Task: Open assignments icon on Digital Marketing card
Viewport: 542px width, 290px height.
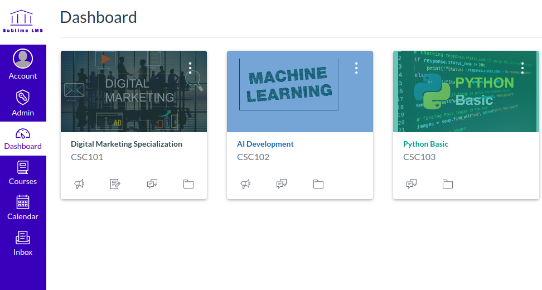Action: pos(115,184)
